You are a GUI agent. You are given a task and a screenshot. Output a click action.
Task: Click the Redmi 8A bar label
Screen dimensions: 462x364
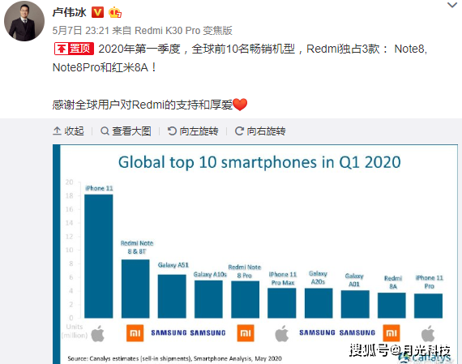click(393, 282)
